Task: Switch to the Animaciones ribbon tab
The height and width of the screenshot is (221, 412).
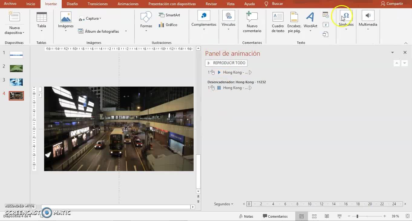Action: [x=128, y=4]
